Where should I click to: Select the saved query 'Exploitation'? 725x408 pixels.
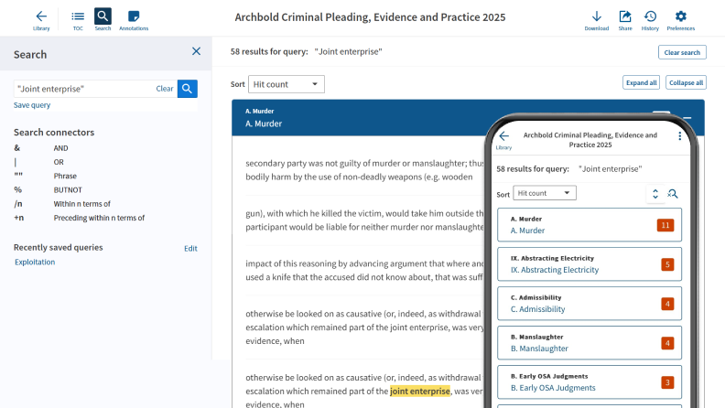coord(35,262)
